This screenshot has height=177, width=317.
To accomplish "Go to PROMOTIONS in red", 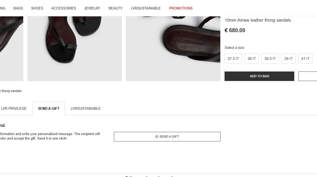I will pos(181,8).
